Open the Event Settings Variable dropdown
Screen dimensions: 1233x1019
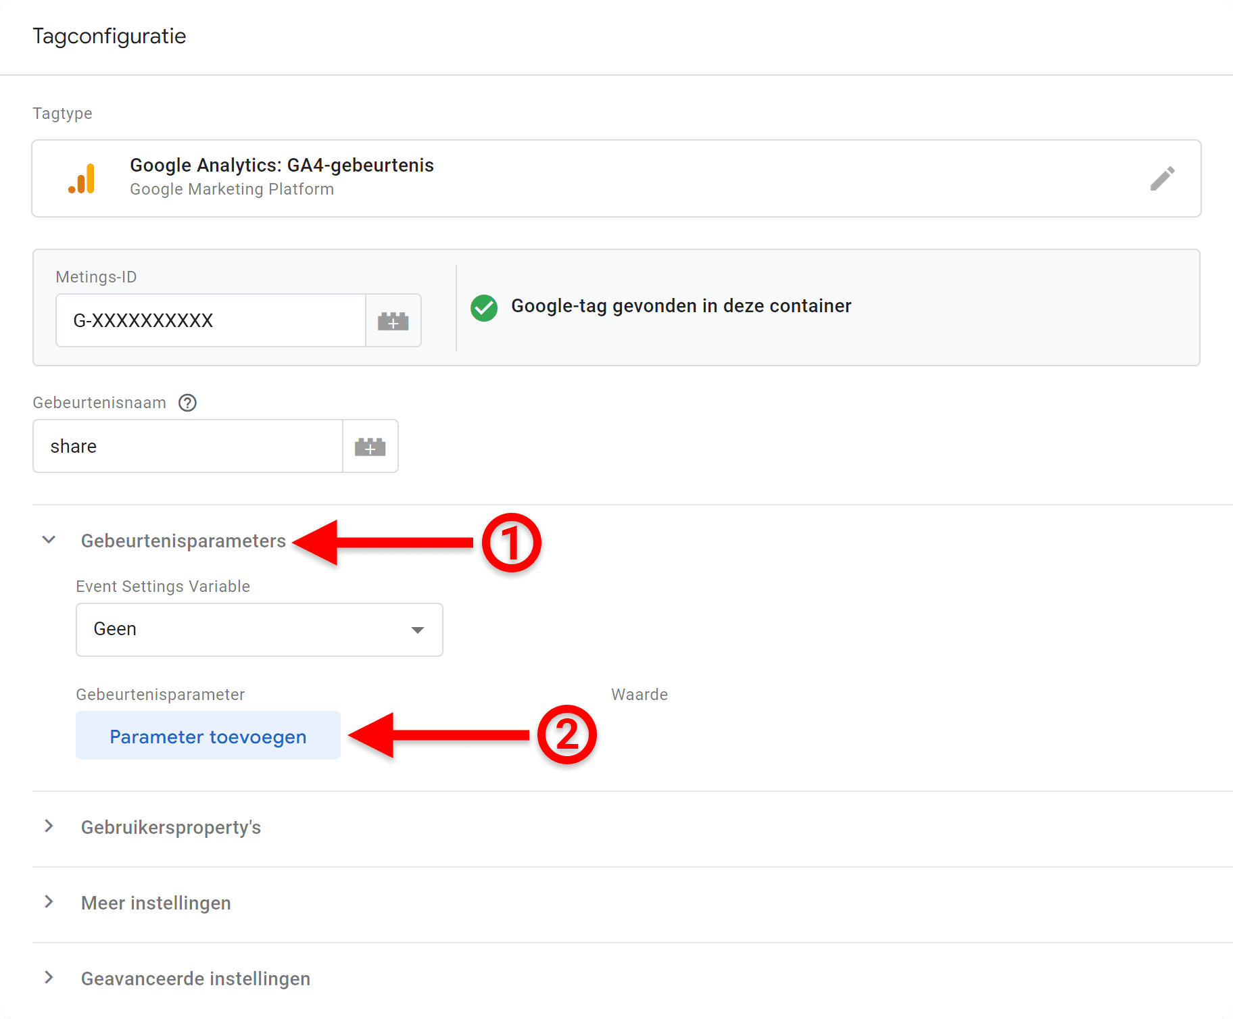(259, 630)
